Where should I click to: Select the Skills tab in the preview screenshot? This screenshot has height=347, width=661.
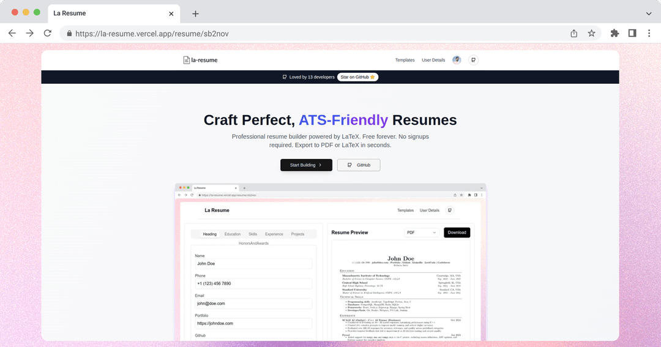(253, 234)
